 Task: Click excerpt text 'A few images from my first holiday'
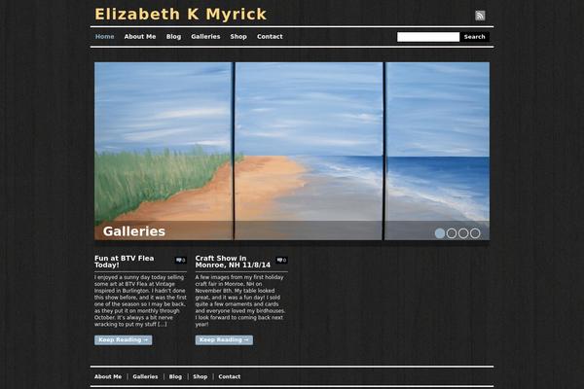point(239,277)
